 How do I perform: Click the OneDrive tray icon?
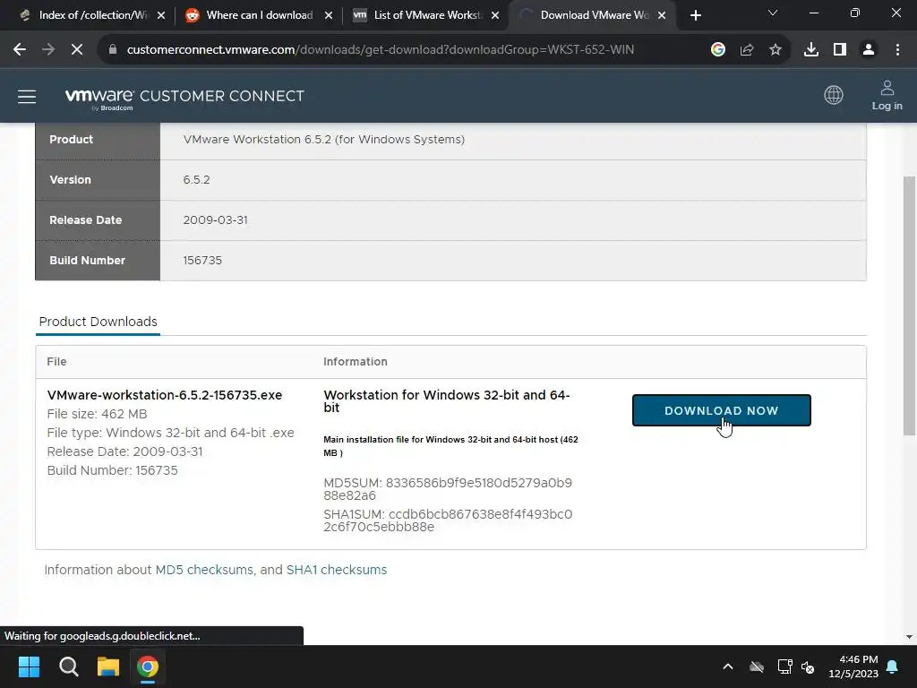tap(757, 666)
